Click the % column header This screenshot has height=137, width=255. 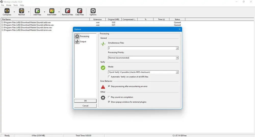(x=145, y=19)
